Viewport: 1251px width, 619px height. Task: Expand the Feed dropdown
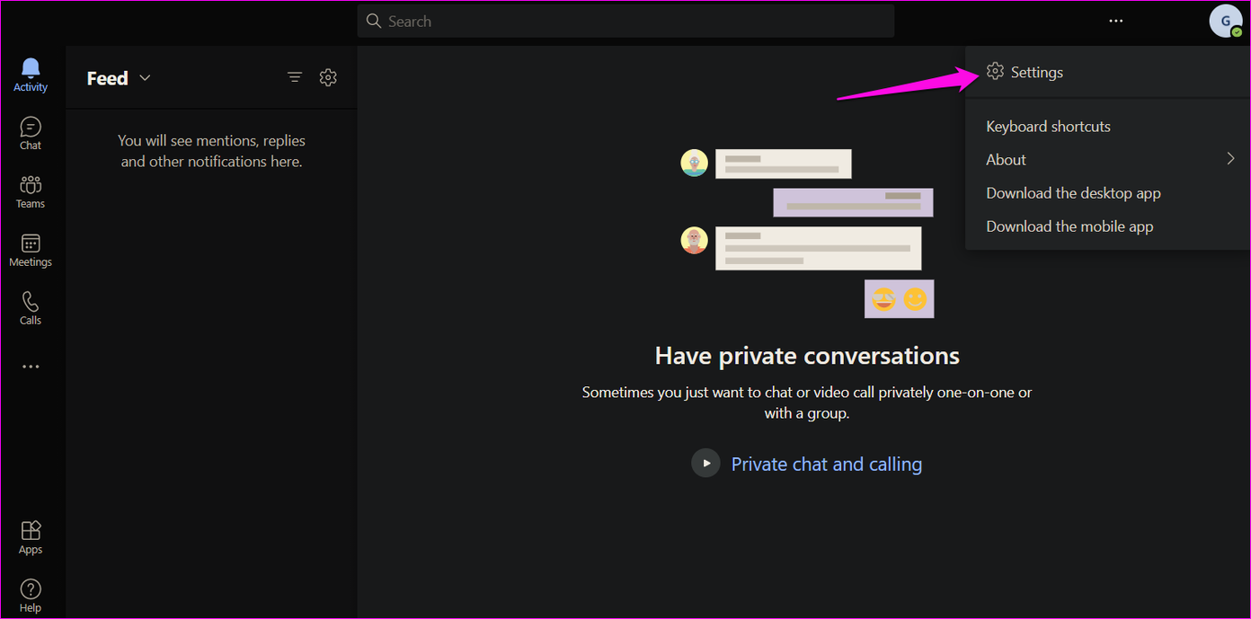pos(145,78)
